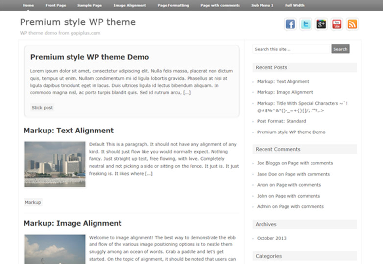This screenshot has width=383, height=264.
Task: Click the Recent Posts widget heading
Action: click(305, 67)
